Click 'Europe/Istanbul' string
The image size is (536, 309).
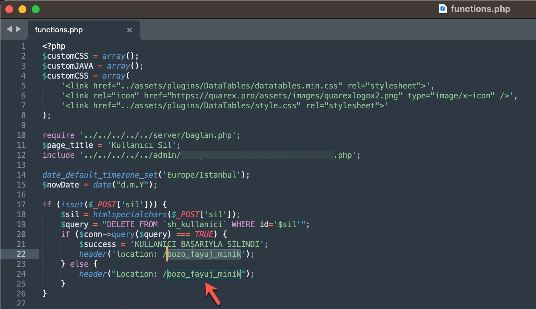tap(202, 175)
